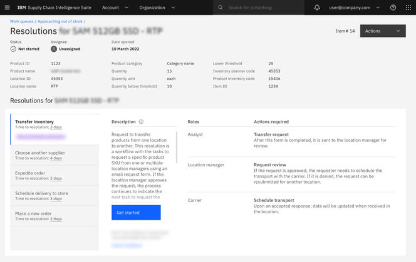
Task: Open Approaching out of stock breadcrumb
Action: coord(60,21)
